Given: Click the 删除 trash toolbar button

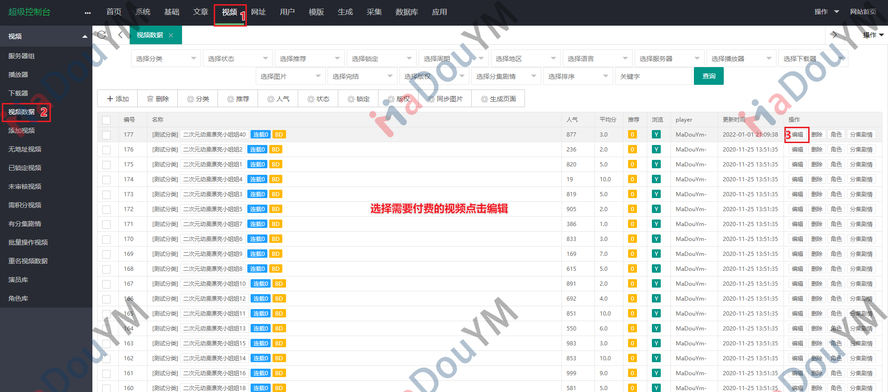Looking at the screenshot, I should [158, 99].
